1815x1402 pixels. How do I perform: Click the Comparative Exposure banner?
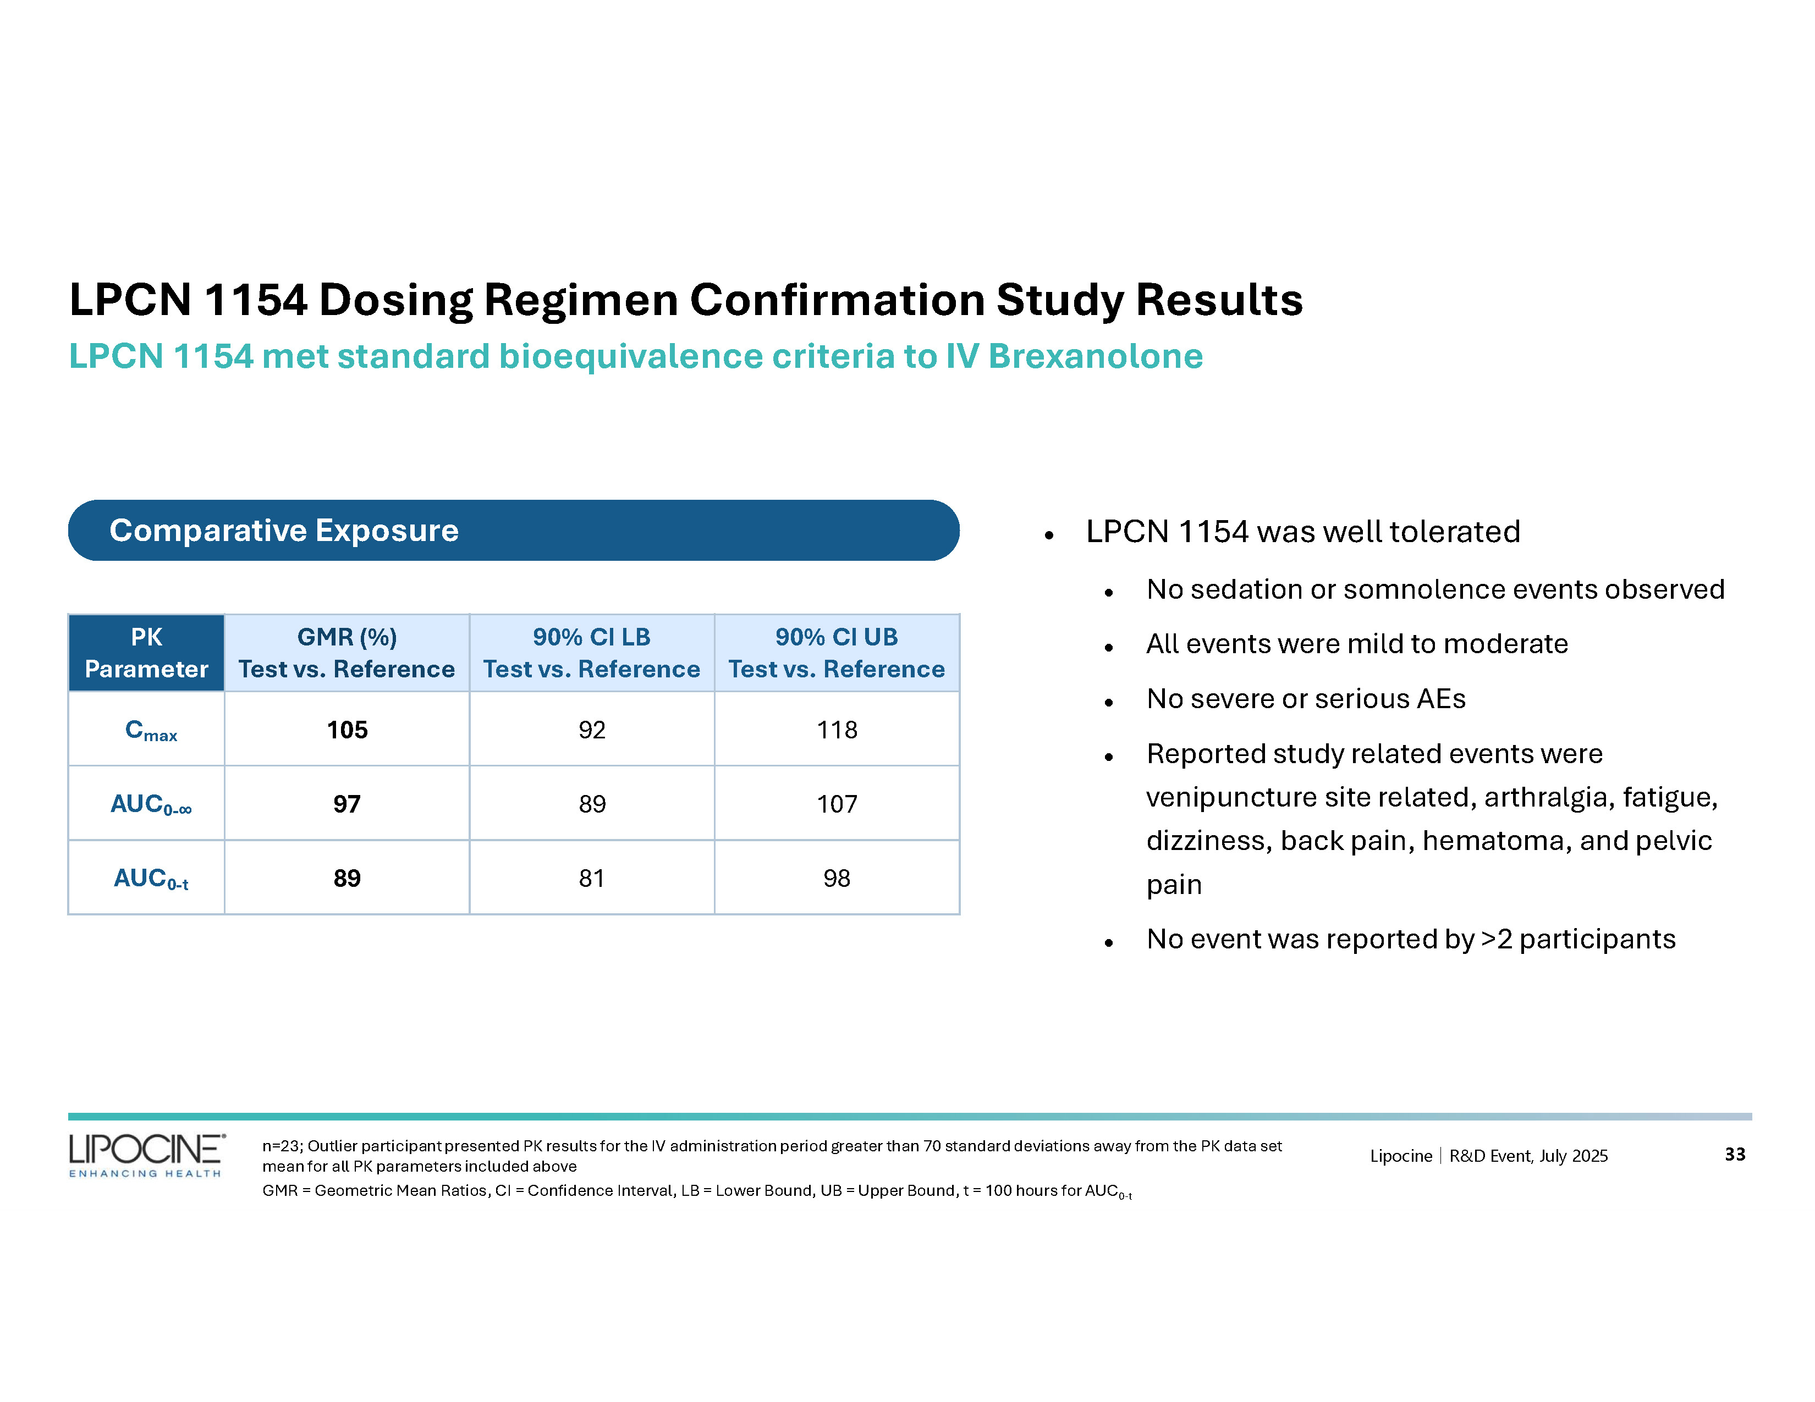tap(513, 530)
